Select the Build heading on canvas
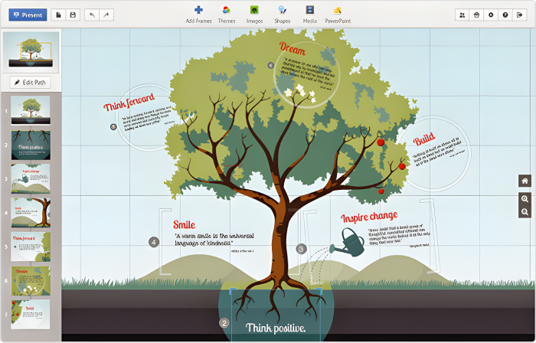Screen dimensions: 536x343 (424, 139)
